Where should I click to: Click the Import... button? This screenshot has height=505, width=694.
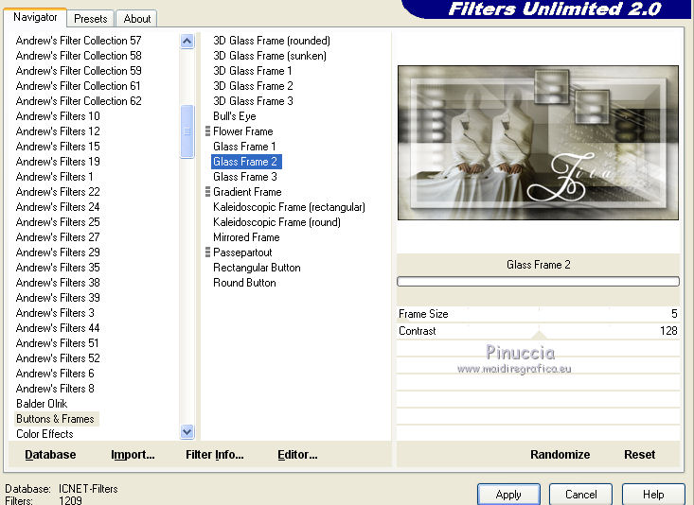tap(133, 455)
